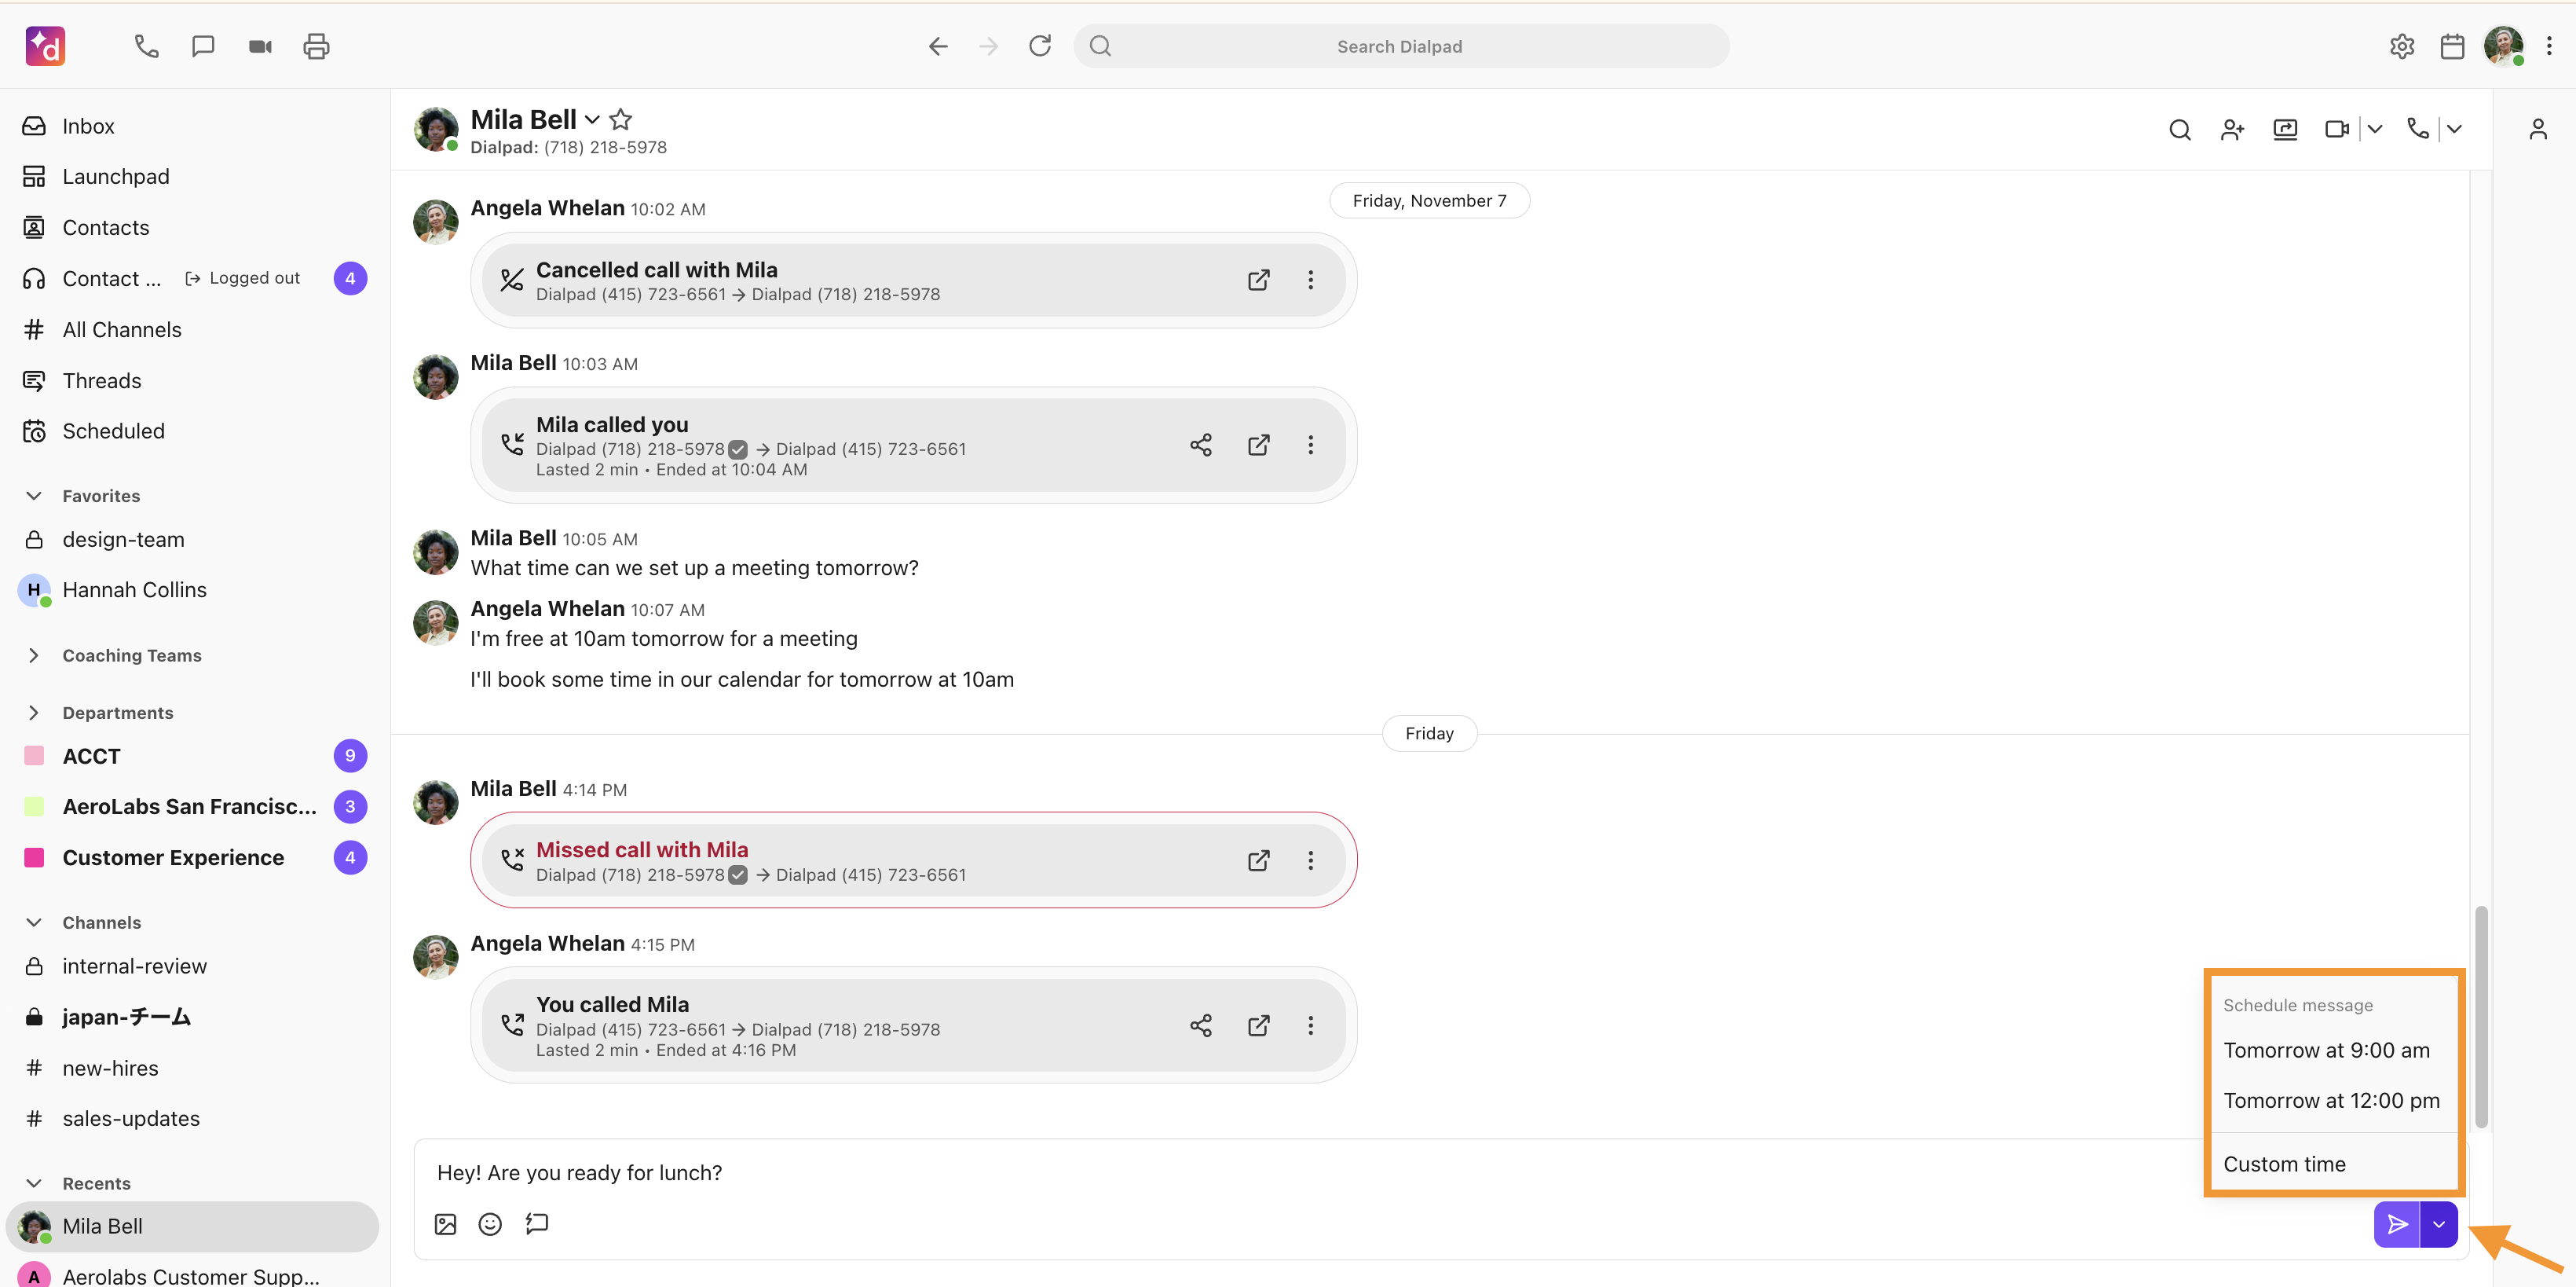Choose Custom time for scheduling
This screenshot has width=2576, height=1287.
(x=2334, y=1165)
